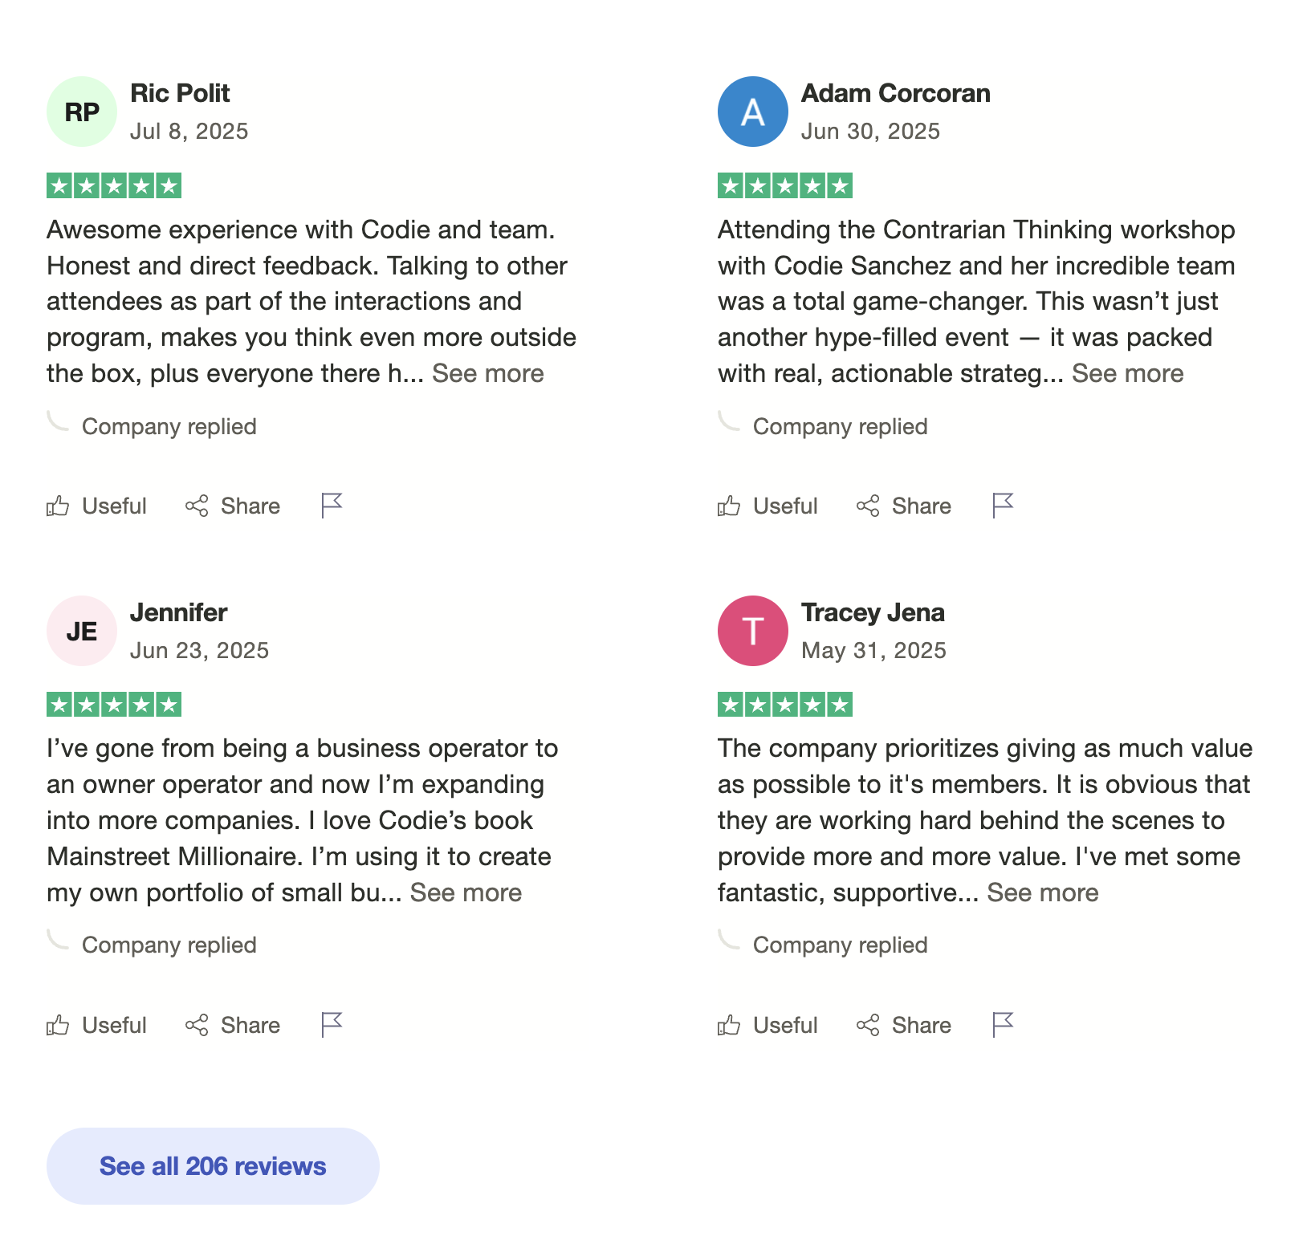This screenshot has width=1307, height=1244.
Task: Click Adam Corcoran's name
Action: (x=895, y=93)
